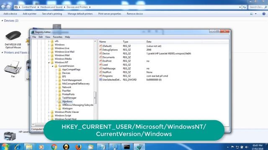Expand the Windows Mail key
The image size is (268, 150).
pyautogui.click(x=49, y=55)
